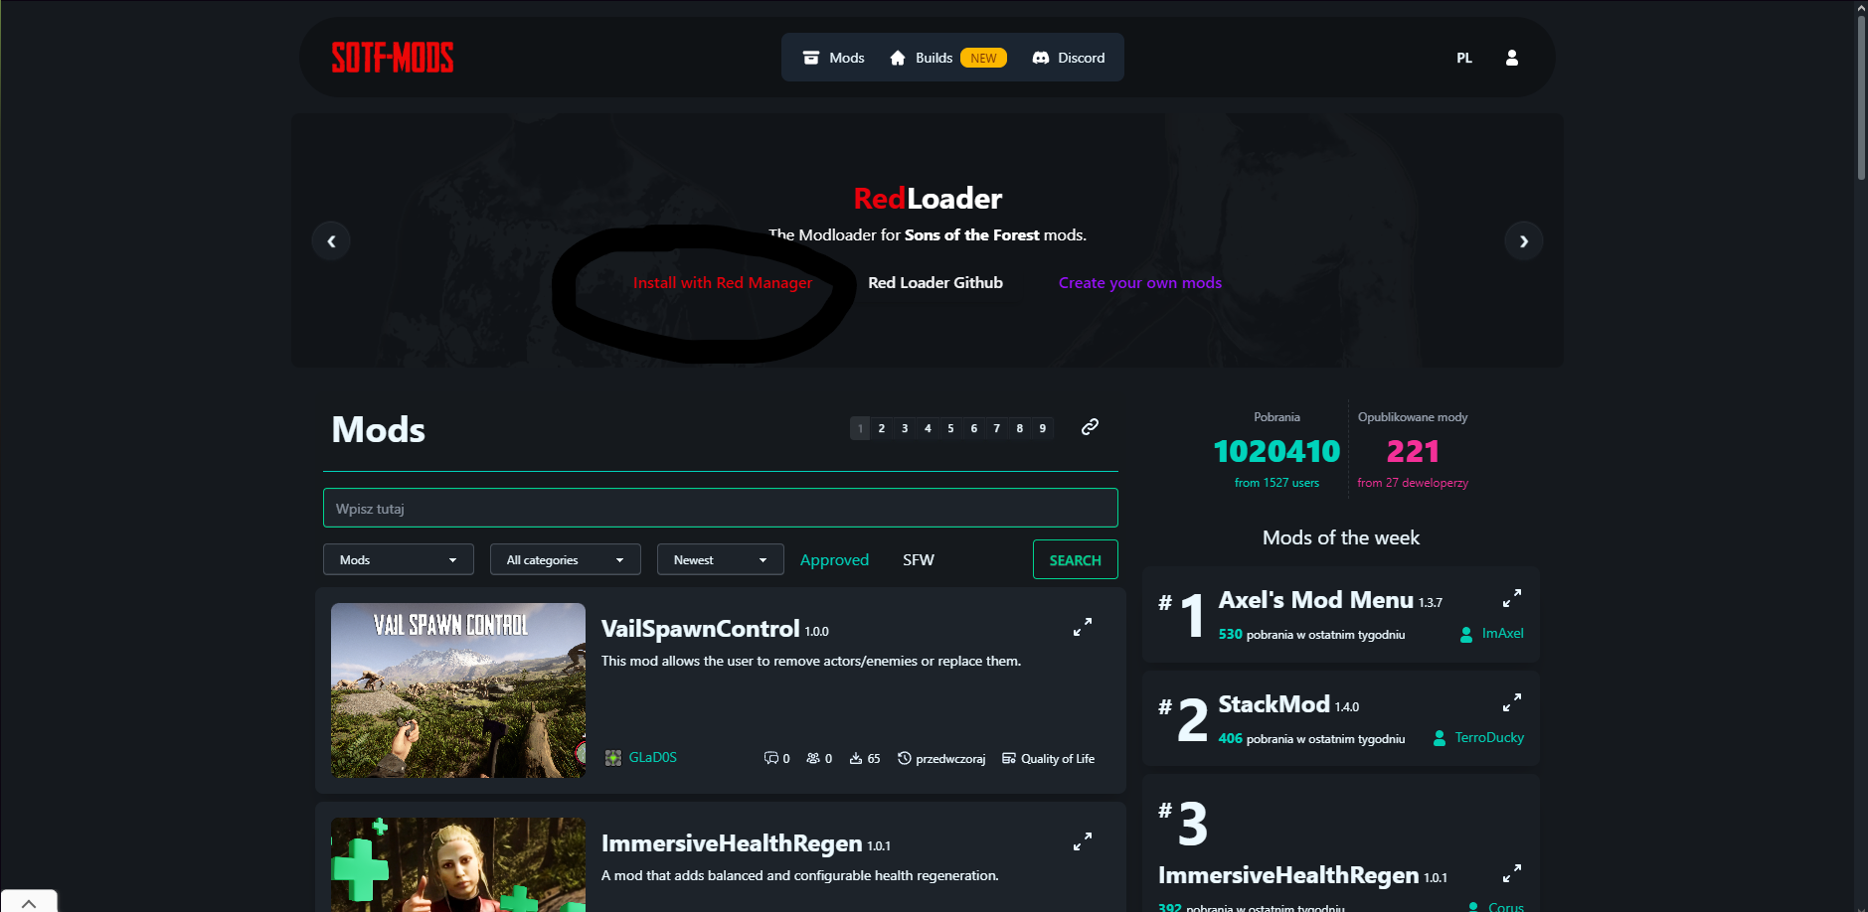Click the Mods of the week heading

click(1341, 537)
